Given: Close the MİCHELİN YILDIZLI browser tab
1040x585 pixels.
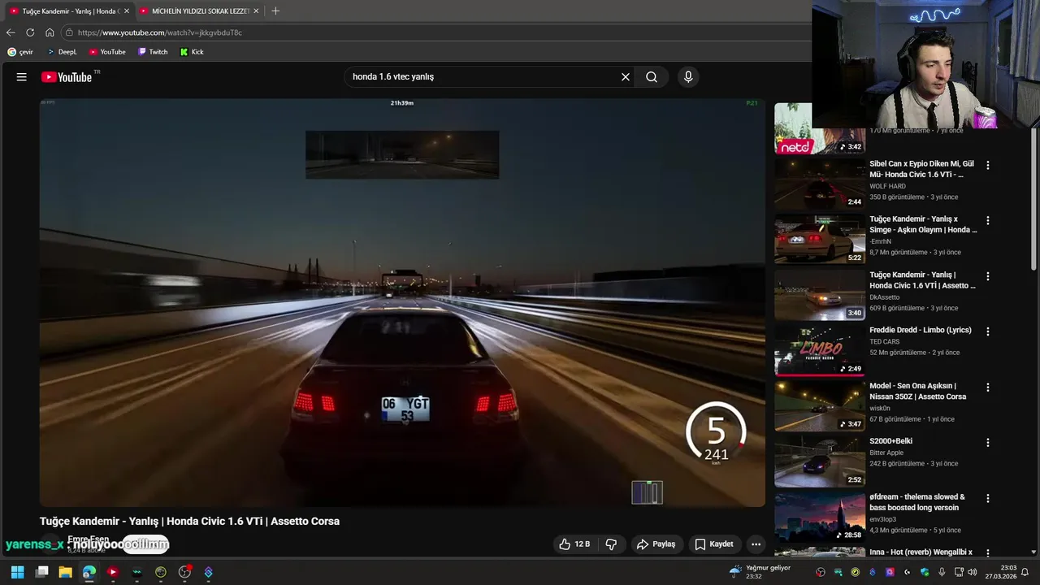Looking at the screenshot, I should pyautogui.click(x=256, y=11).
